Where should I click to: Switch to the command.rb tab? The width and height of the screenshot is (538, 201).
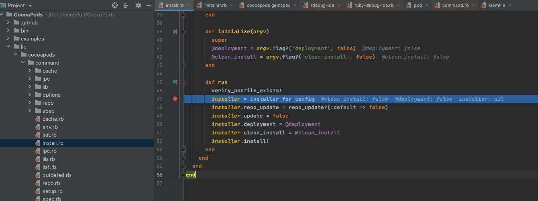[x=455, y=5]
